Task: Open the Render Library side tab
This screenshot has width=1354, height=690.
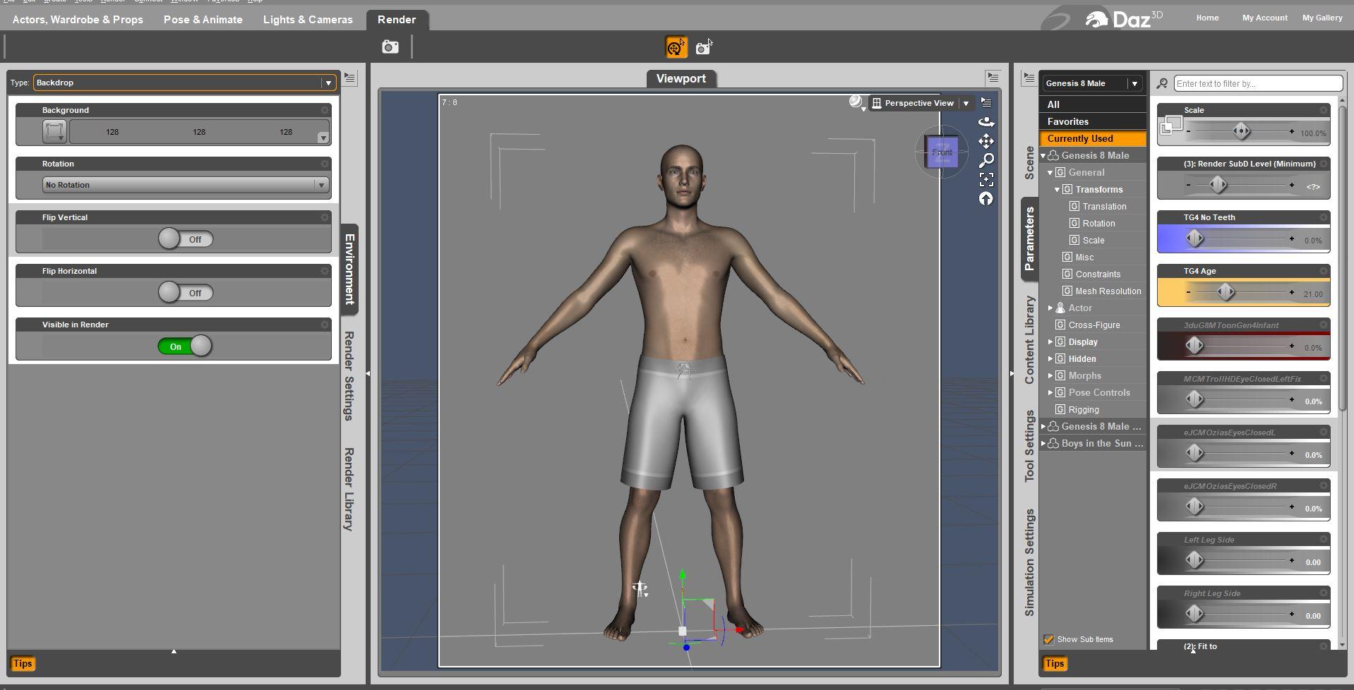Action: click(349, 489)
